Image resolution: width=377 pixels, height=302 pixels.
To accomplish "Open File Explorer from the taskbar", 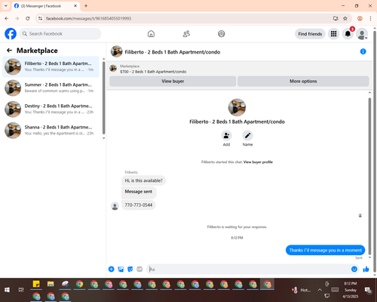I will (51, 284).
